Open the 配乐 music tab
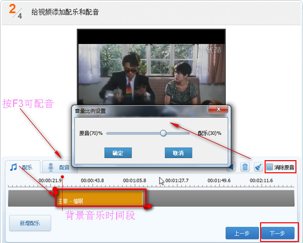Image resolution: width=303 pixels, height=243 pixels. click(x=23, y=167)
